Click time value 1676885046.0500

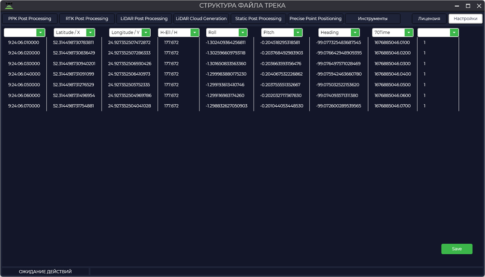click(x=393, y=85)
